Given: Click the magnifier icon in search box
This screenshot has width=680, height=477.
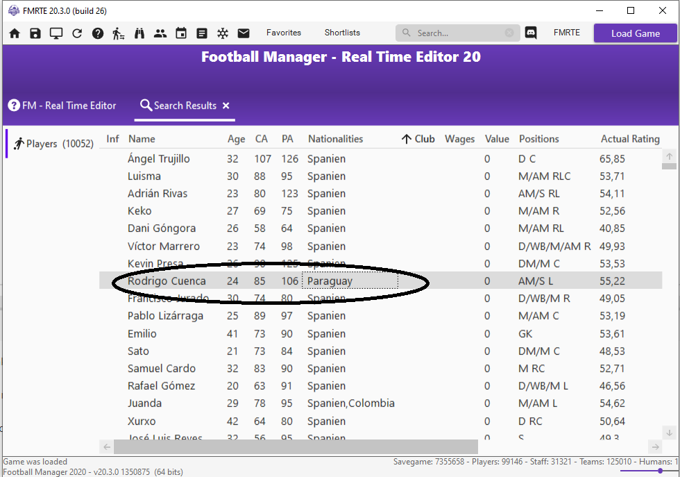Looking at the screenshot, I should [407, 33].
